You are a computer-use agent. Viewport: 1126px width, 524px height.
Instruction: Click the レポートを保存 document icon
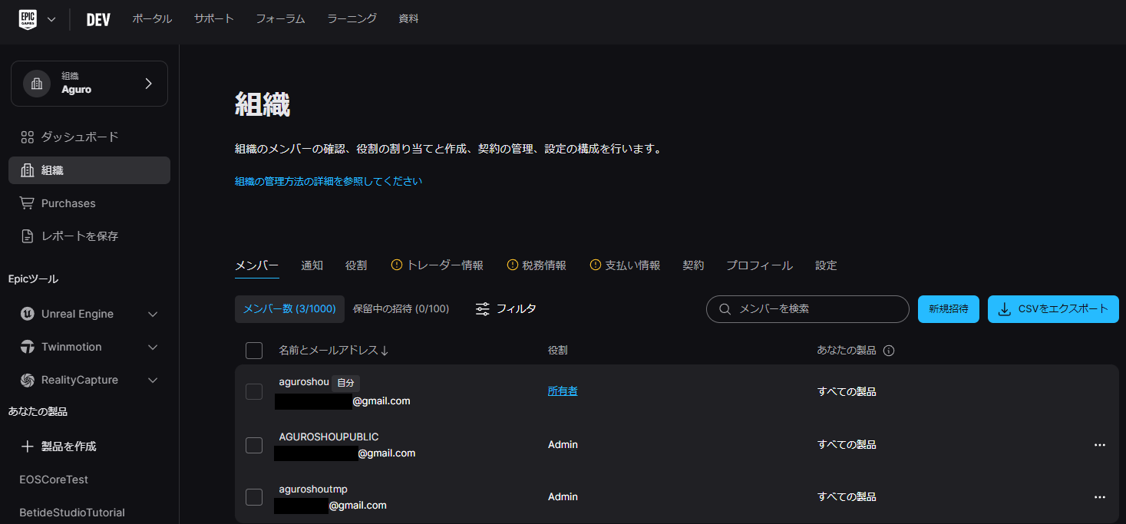point(28,236)
